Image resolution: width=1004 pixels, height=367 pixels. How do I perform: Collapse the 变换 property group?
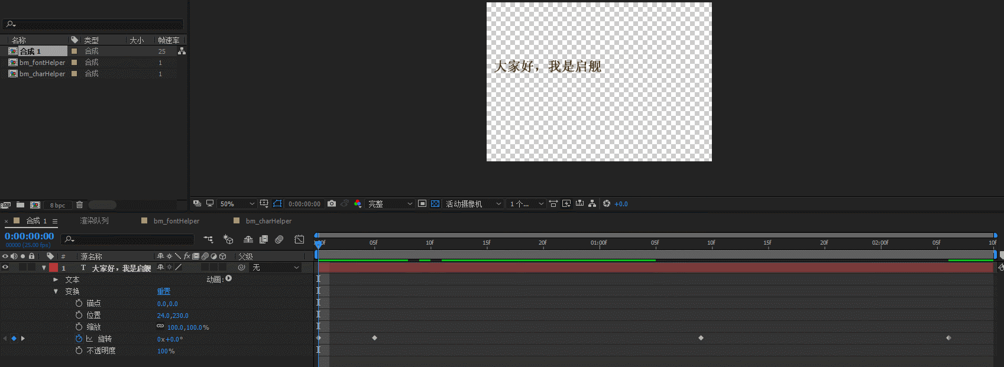click(56, 291)
